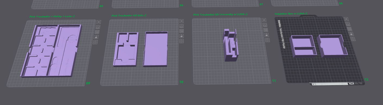Remove all objects on plate 09
Viewport: 383px width, 105px height.
[99, 22]
